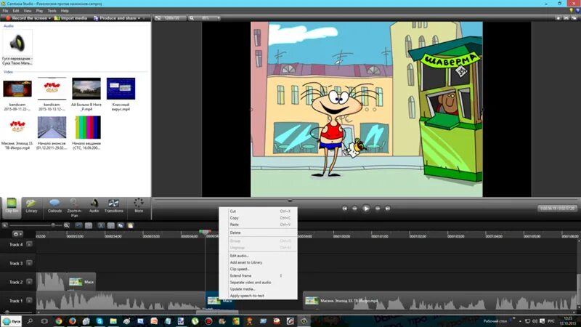The width and height of the screenshot is (581, 327).
Task: Open the Tools menu
Action: click(52, 11)
